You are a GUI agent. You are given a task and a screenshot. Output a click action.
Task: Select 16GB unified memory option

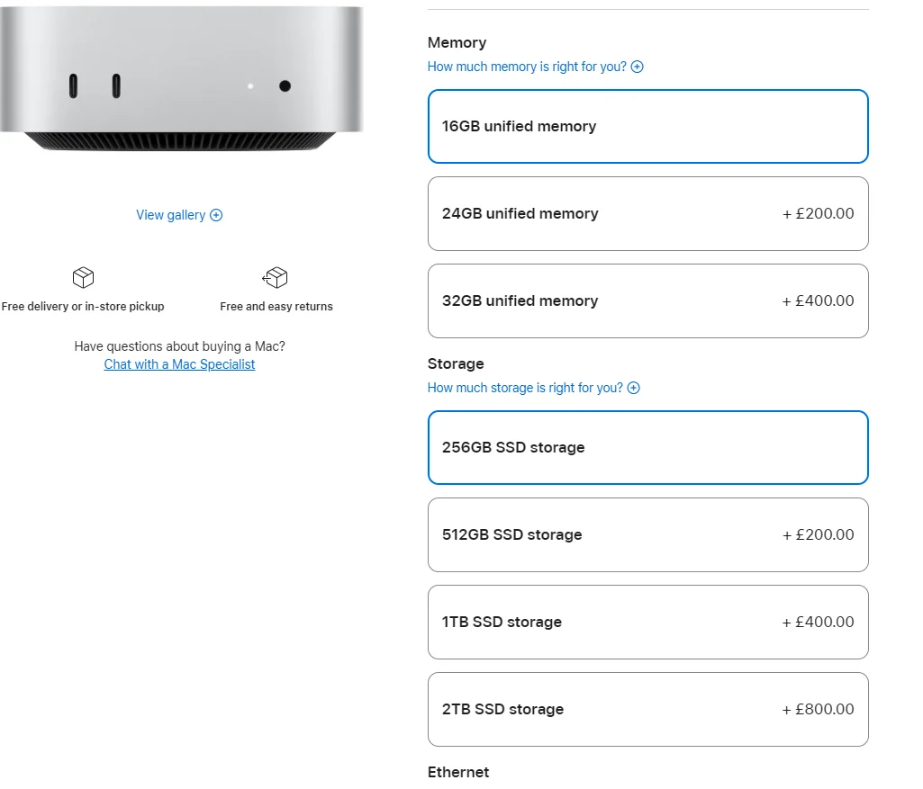[x=648, y=127]
